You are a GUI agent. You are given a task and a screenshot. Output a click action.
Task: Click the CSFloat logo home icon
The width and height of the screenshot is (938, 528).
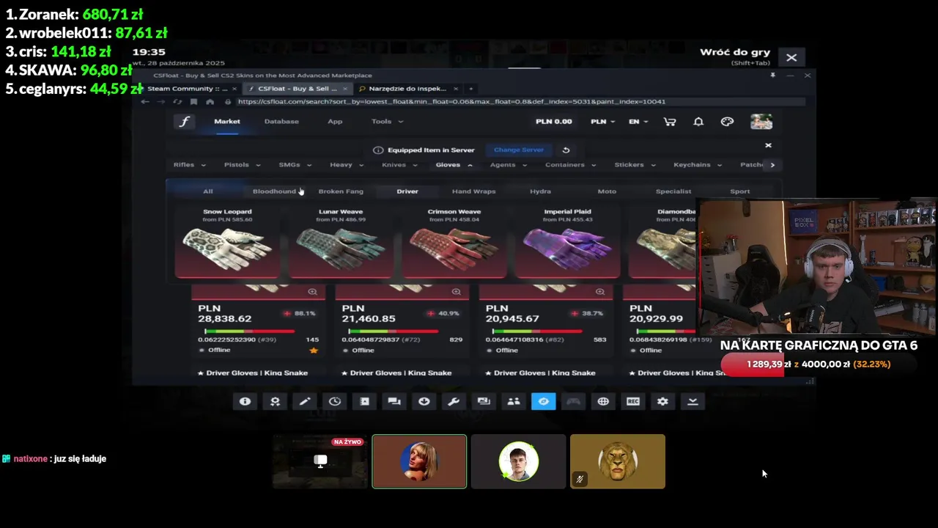[185, 122]
